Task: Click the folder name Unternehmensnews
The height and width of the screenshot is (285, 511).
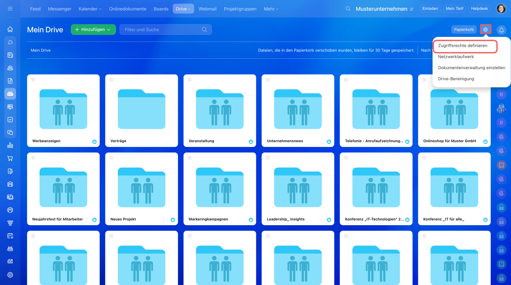Action: tap(285, 141)
